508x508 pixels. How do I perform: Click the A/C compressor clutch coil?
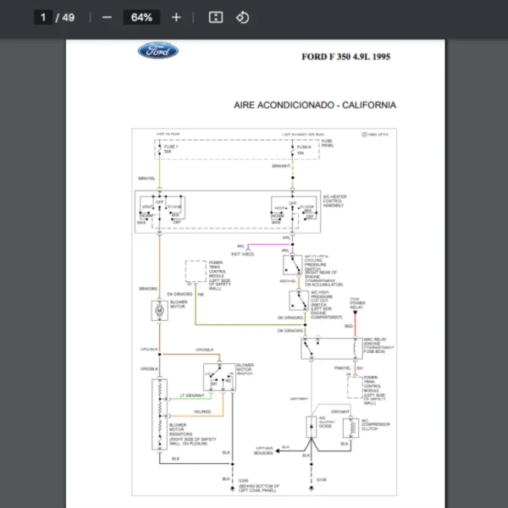(x=348, y=428)
